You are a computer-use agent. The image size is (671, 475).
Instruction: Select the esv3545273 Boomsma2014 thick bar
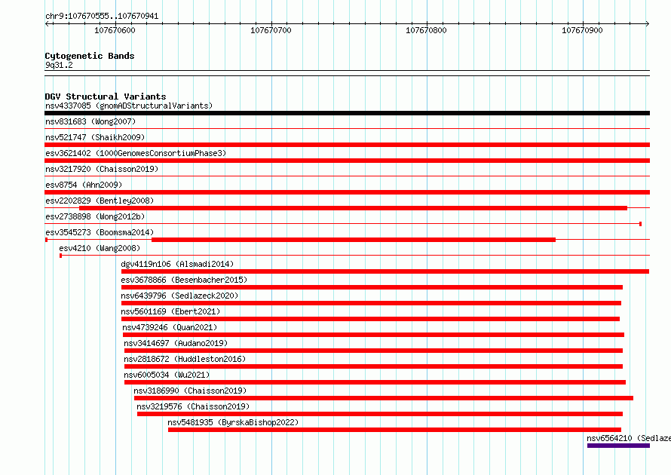[354, 240]
